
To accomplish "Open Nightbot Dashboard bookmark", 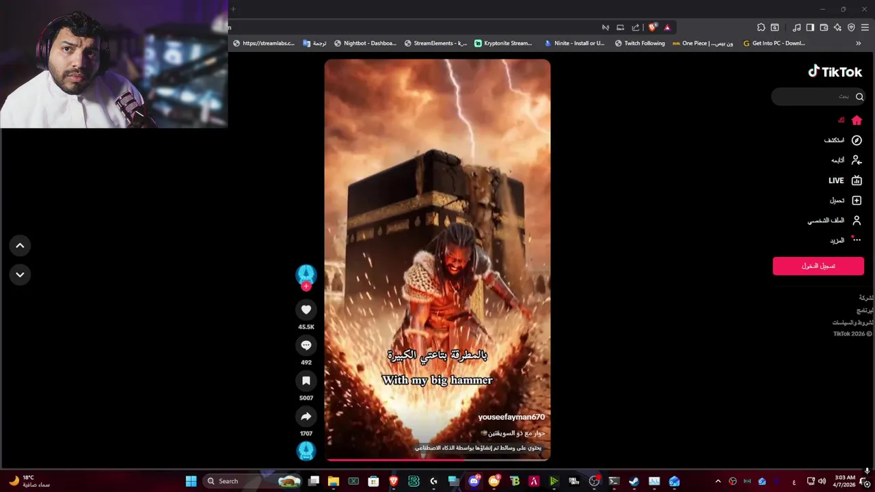I will (365, 43).
